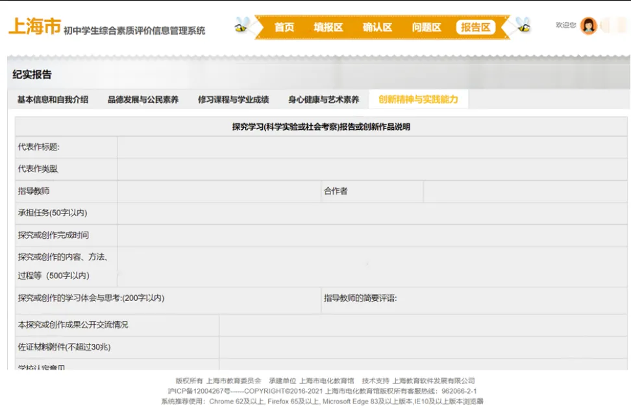The height and width of the screenshot is (408, 631).
Task: Open the 报告区 navigation item
Action: (x=476, y=27)
